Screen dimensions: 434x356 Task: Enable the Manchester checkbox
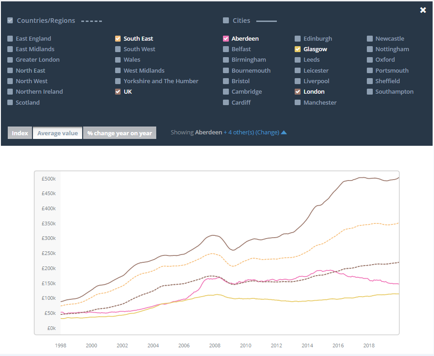point(298,103)
